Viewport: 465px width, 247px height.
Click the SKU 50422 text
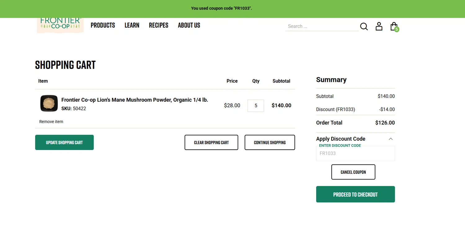[x=74, y=109]
